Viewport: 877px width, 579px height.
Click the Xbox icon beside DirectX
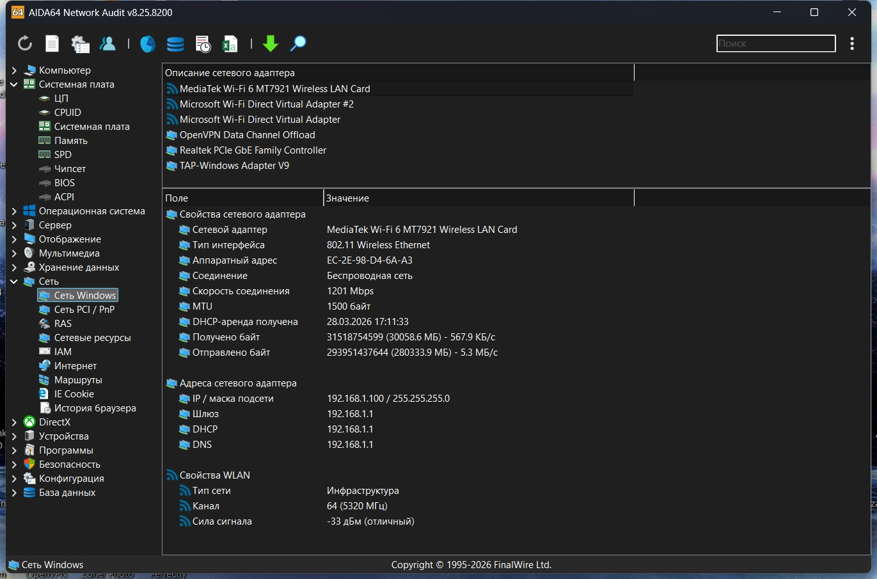(x=29, y=422)
